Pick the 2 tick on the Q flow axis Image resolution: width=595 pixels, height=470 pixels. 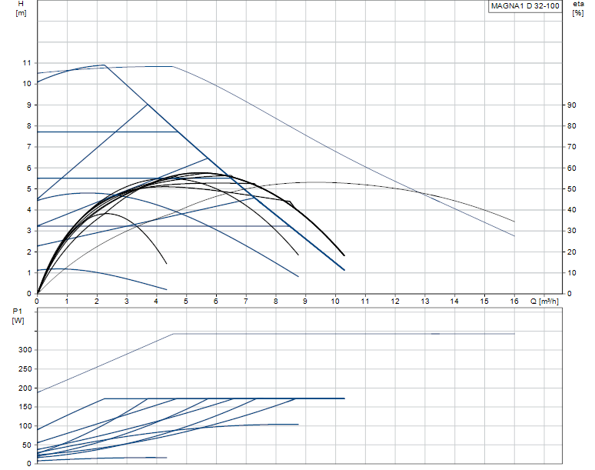[x=96, y=301]
